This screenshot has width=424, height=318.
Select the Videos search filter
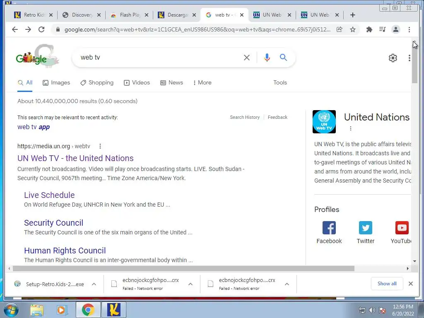pyautogui.click(x=137, y=83)
